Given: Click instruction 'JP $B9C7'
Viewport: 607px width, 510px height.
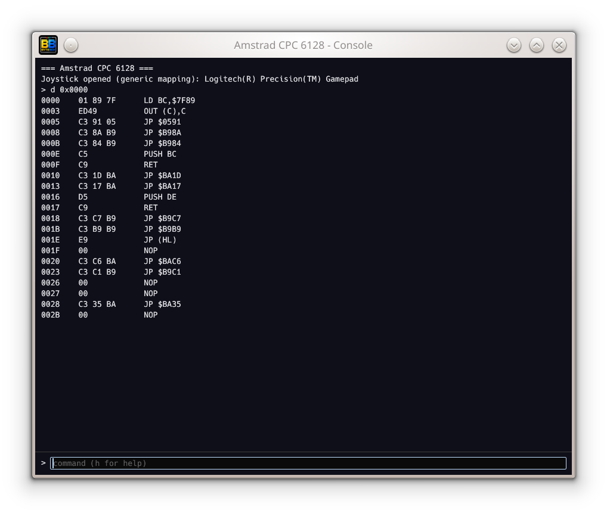Looking at the screenshot, I should point(163,219).
